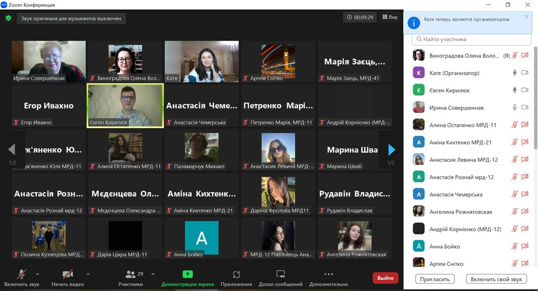Go to next gallery page arrow

coord(391,150)
